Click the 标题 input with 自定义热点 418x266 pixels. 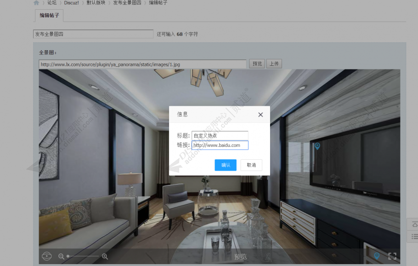click(x=220, y=135)
